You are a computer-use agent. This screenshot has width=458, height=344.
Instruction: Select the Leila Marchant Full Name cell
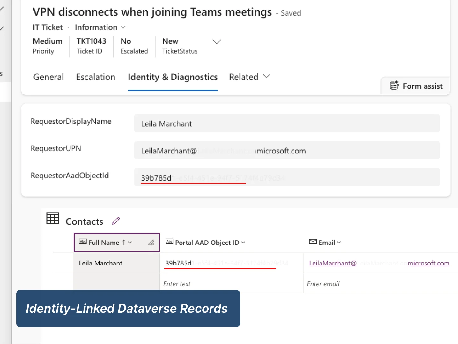116,263
